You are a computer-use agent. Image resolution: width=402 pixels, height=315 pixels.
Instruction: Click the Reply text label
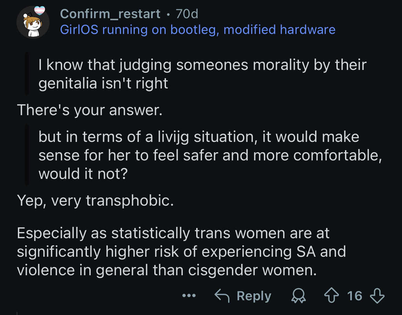[x=254, y=296]
